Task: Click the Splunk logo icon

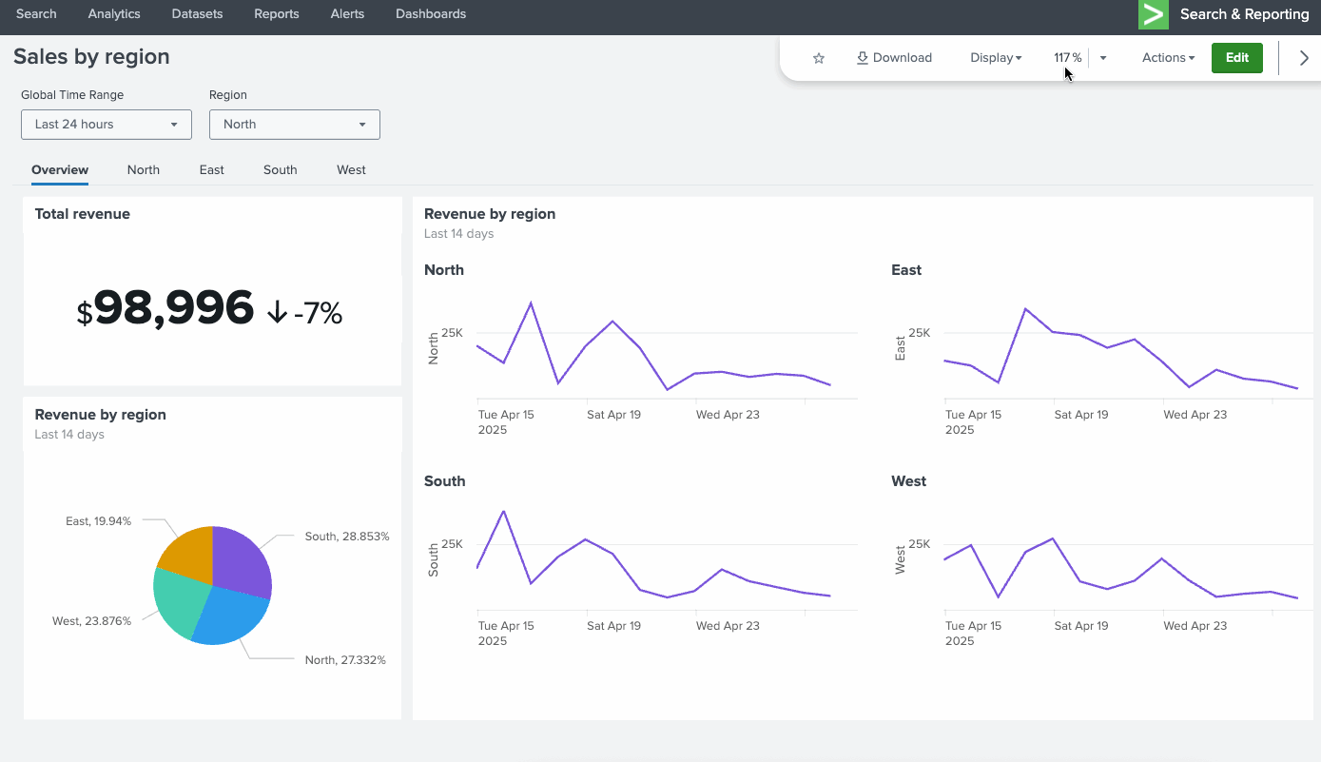Action: point(1153,14)
